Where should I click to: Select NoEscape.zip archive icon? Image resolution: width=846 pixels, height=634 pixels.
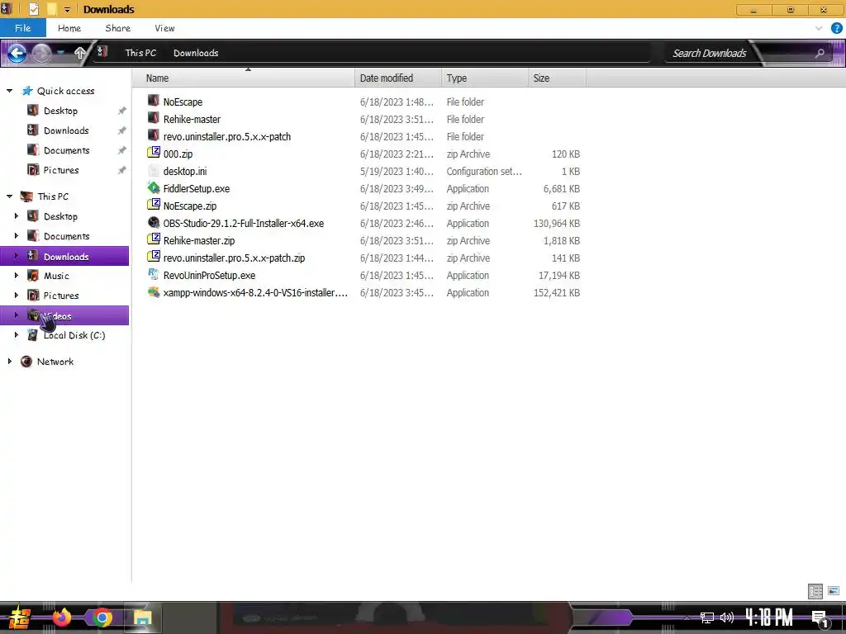click(x=154, y=205)
